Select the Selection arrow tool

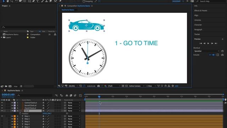[x=4, y=1]
